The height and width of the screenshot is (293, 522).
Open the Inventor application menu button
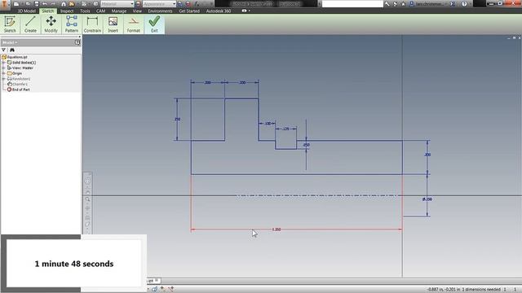(5, 4)
